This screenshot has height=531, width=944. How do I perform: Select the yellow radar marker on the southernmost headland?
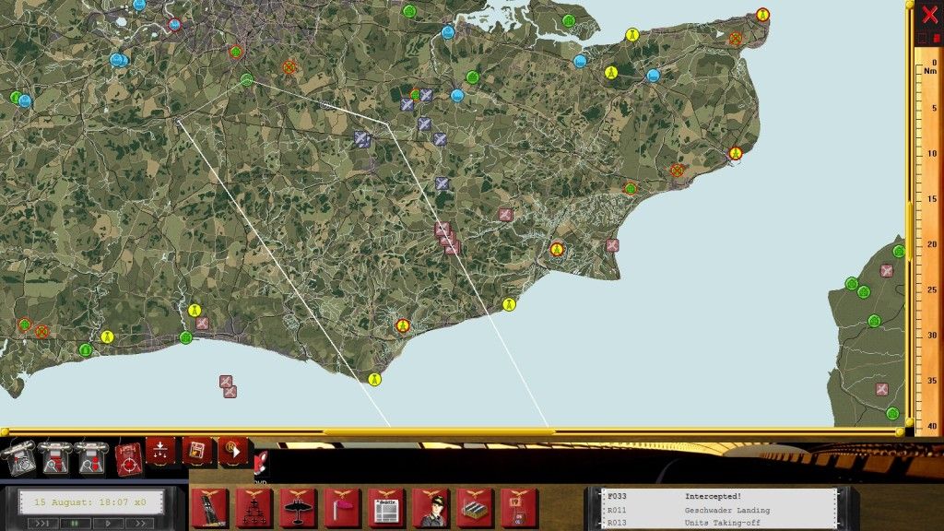pos(374,379)
